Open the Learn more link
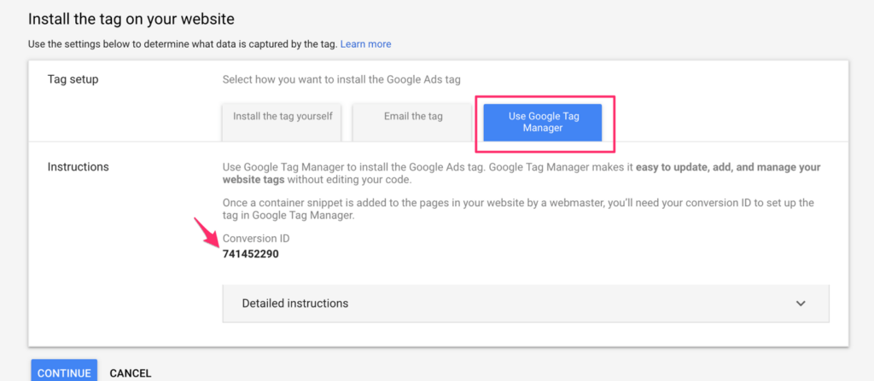 tap(365, 43)
